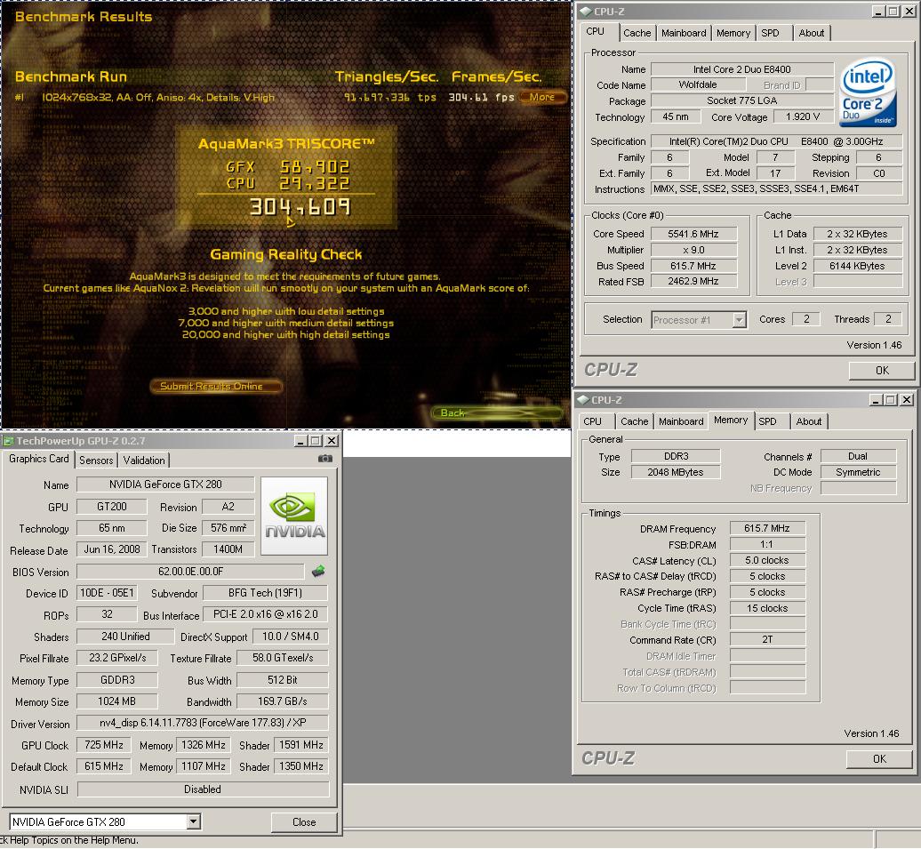This screenshot has width=921, height=849.
Task: Click Close button in GPU-Z
Action: [304, 822]
